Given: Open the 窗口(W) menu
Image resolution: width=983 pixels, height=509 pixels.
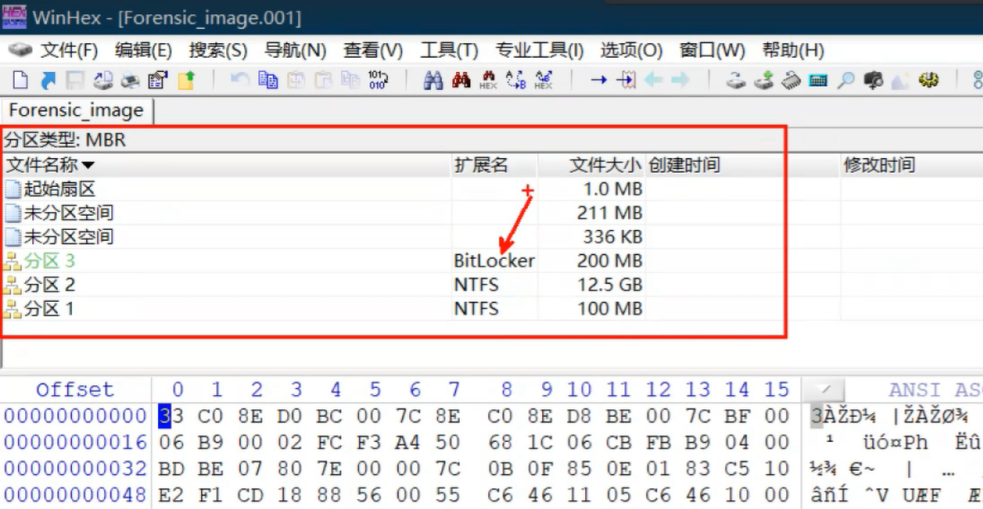Looking at the screenshot, I should [712, 50].
